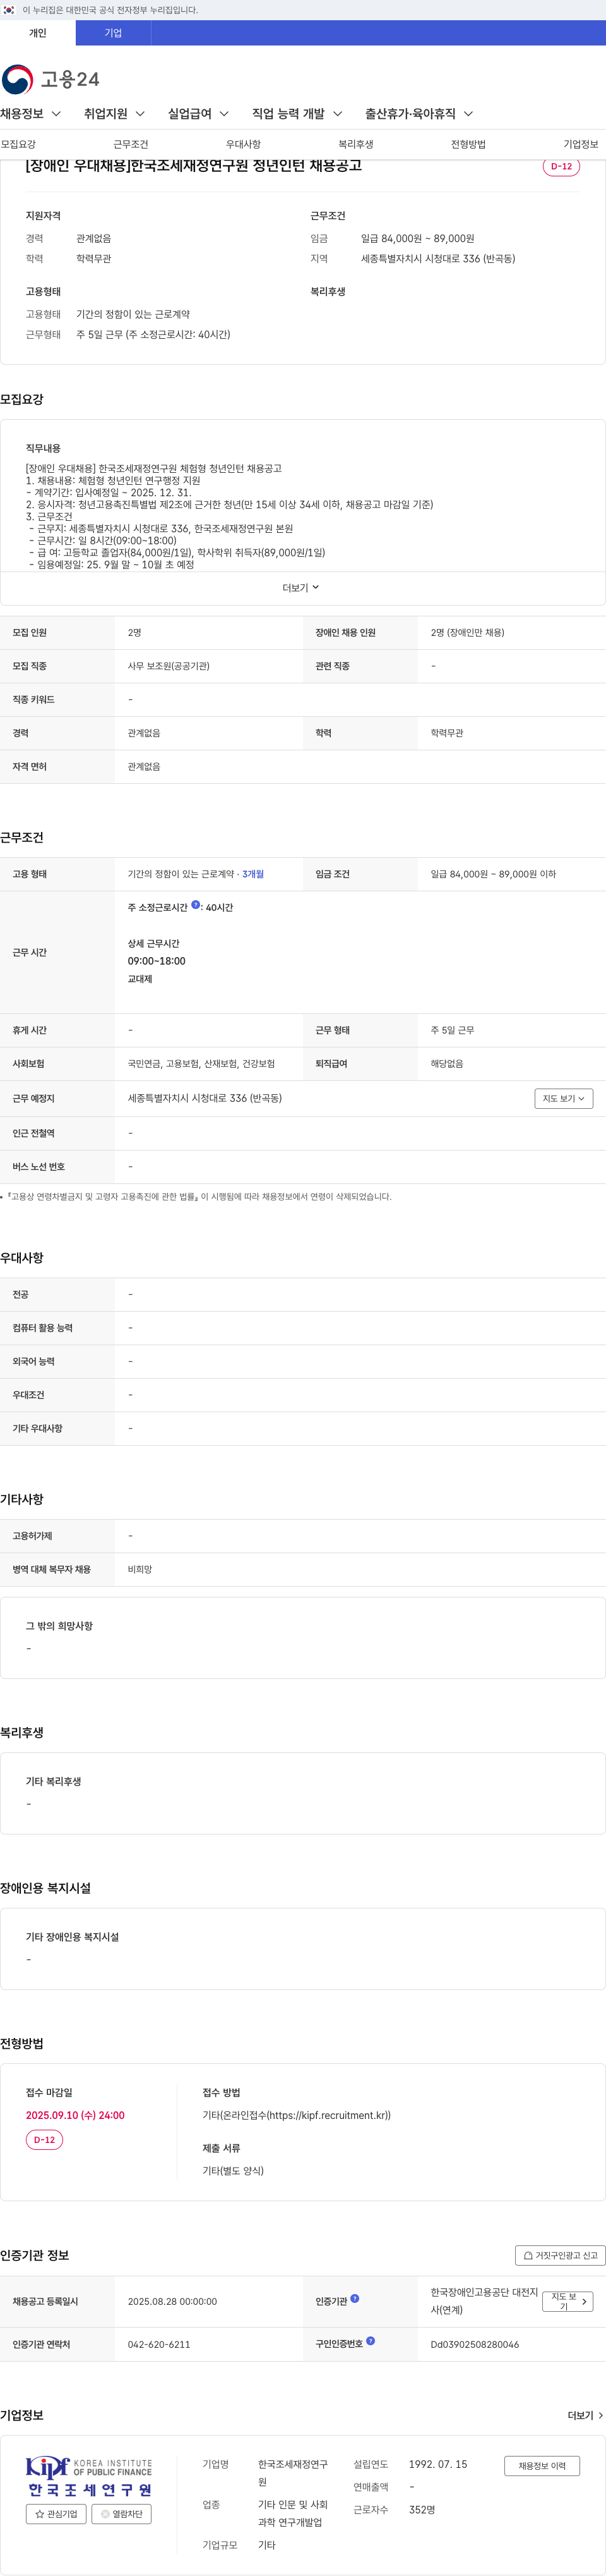Click the 고용24 logo
Screen dimensions: 606x2576
50,79
